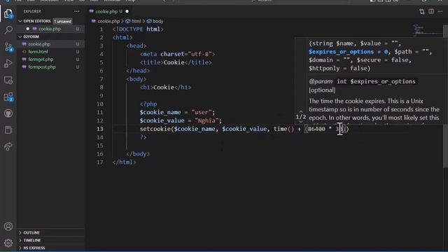Click cookie.php in the breadcrumb
The width and height of the screenshot is (448, 252).
(x=108, y=21)
